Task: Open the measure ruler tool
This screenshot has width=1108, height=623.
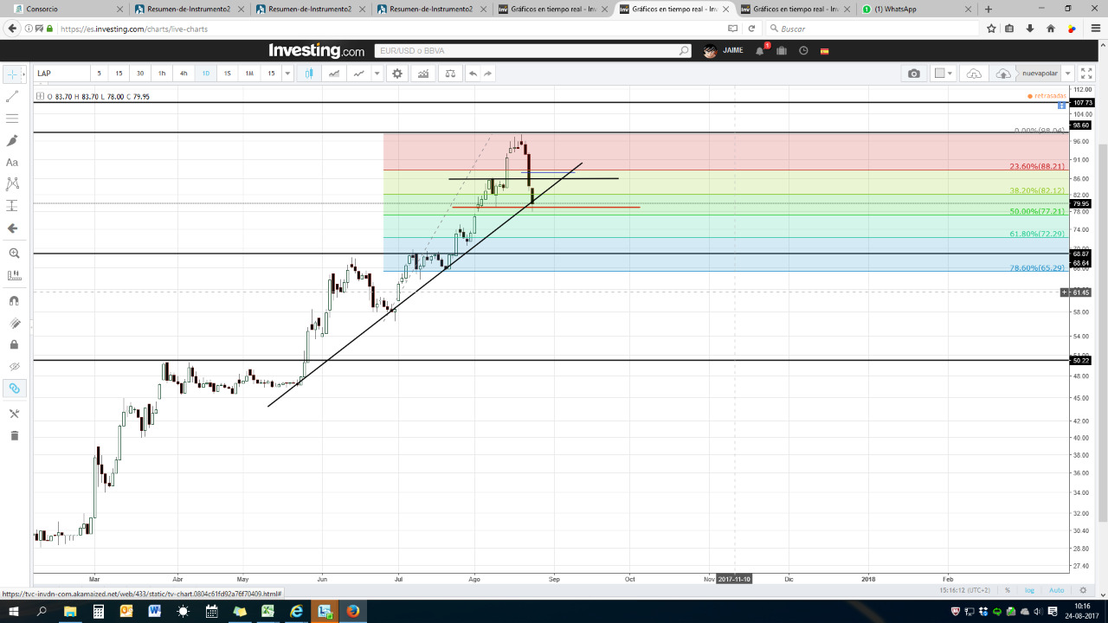Action: (x=14, y=275)
